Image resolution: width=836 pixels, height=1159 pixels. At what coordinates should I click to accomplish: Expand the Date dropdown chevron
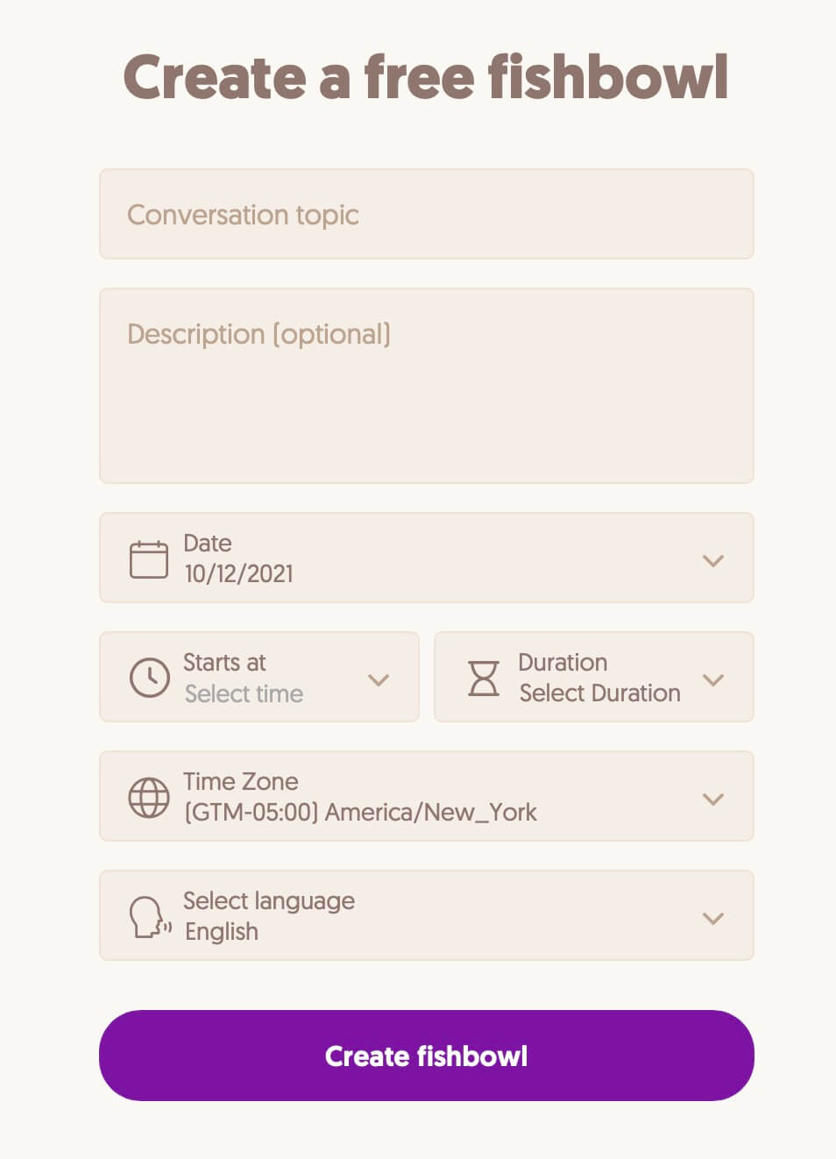pos(713,560)
